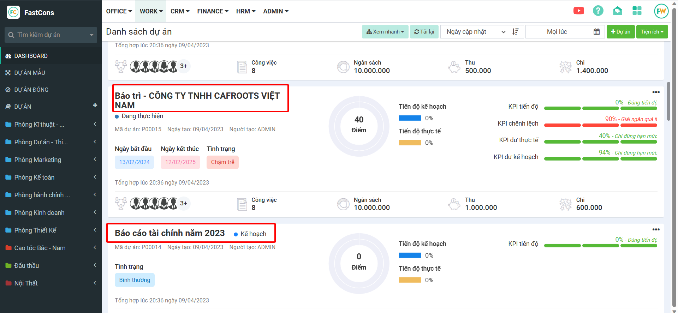
Task: Click the calendar date picker icon
Action: [x=596, y=32]
